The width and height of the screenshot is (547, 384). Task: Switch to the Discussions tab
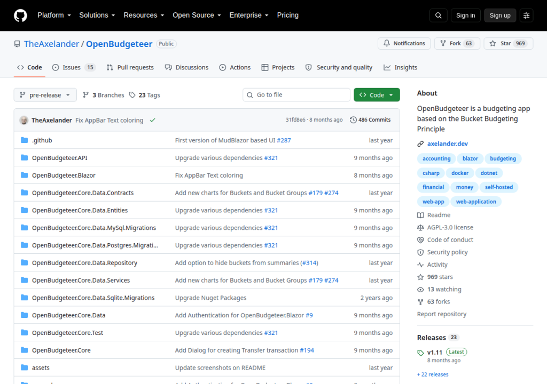186,67
